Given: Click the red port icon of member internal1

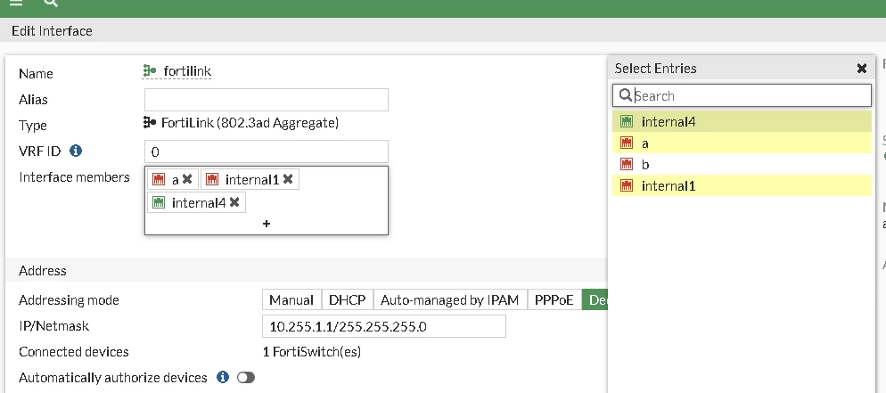Looking at the screenshot, I should (212, 179).
